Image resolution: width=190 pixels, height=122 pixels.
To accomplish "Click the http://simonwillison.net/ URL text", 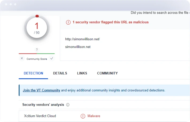I will 82,39.
